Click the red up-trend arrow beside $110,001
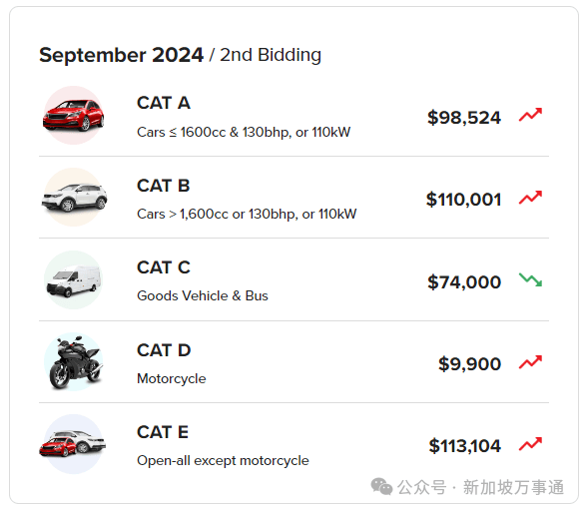This screenshot has height=510, width=582. pos(530,198)
